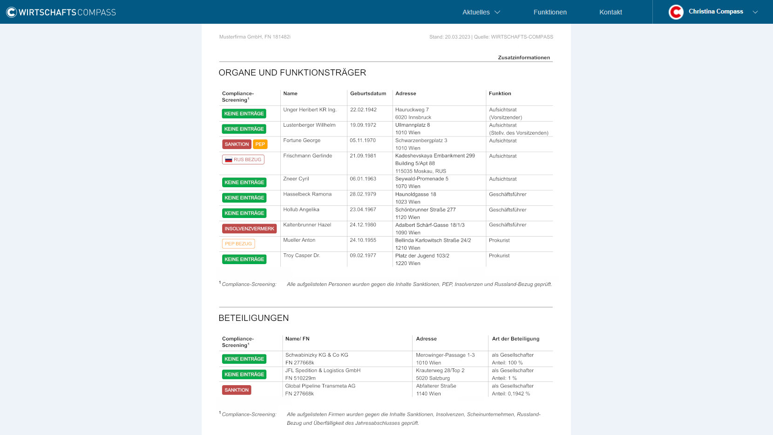The height and width of the screenshot is (435, 773).
Task: Click KEINE EINTRÄGE badge for Troy Casper
Action: [244, 259]
